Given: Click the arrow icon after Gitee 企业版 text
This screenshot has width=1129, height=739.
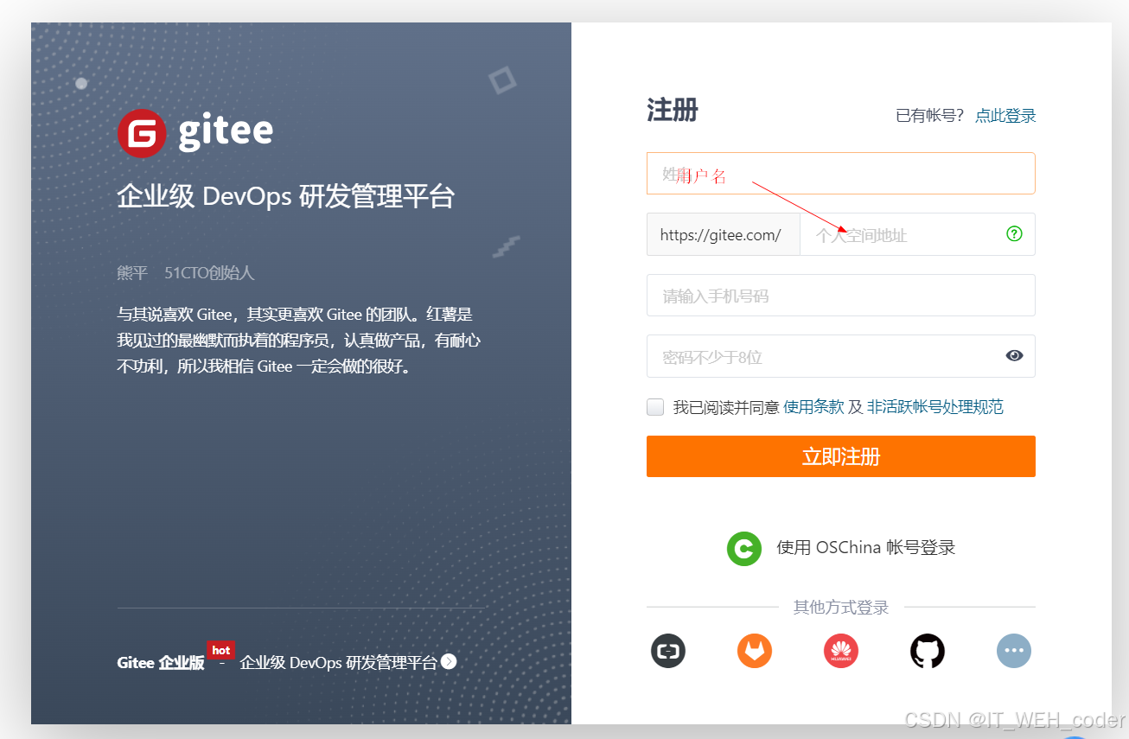Looking at the screenshot, I should point(448,662).
